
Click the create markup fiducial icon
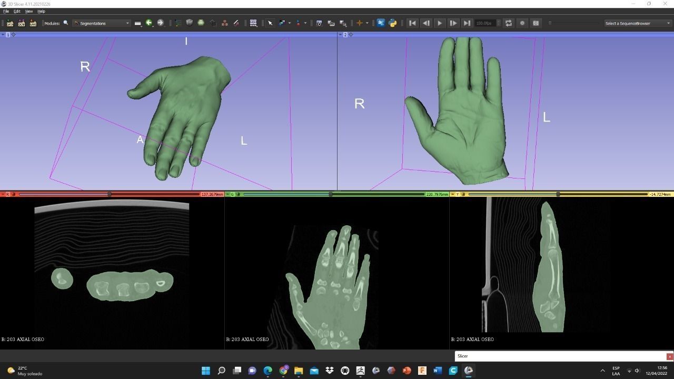298,23
